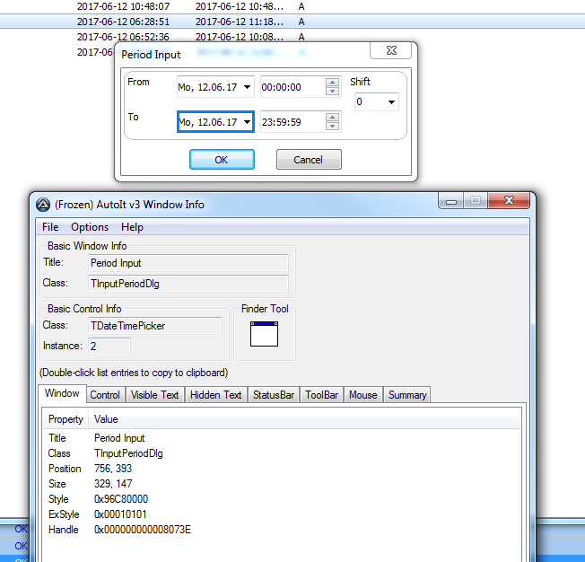Open the Options menu

tap(90, 227)
